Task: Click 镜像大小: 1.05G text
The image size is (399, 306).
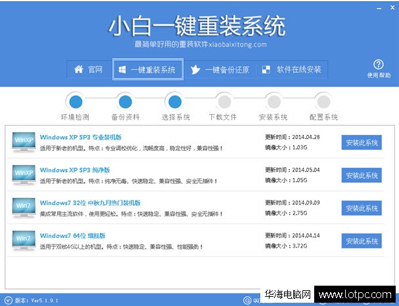Action: click(286, 180)
